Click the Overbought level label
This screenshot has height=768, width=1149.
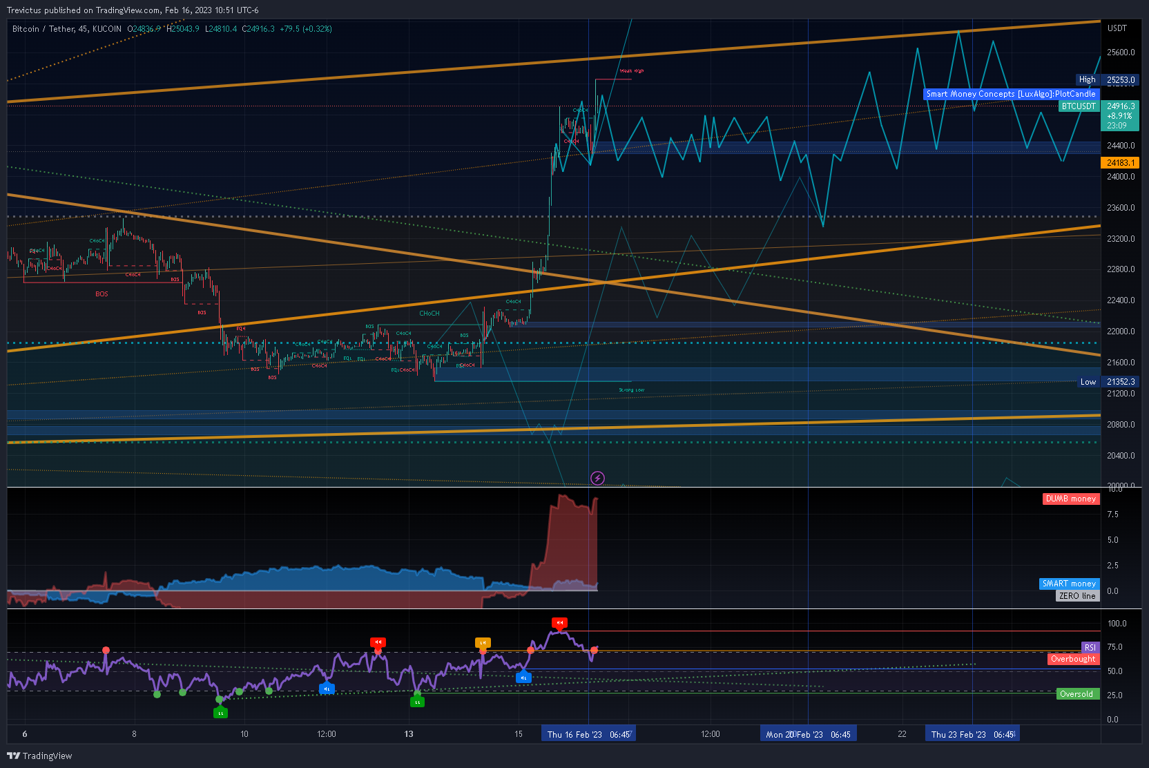[x=1073, y=659]
